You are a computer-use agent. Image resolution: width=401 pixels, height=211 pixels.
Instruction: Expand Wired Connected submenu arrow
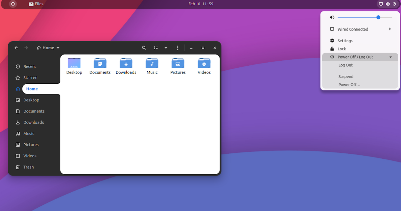click(x=390, y=29)
